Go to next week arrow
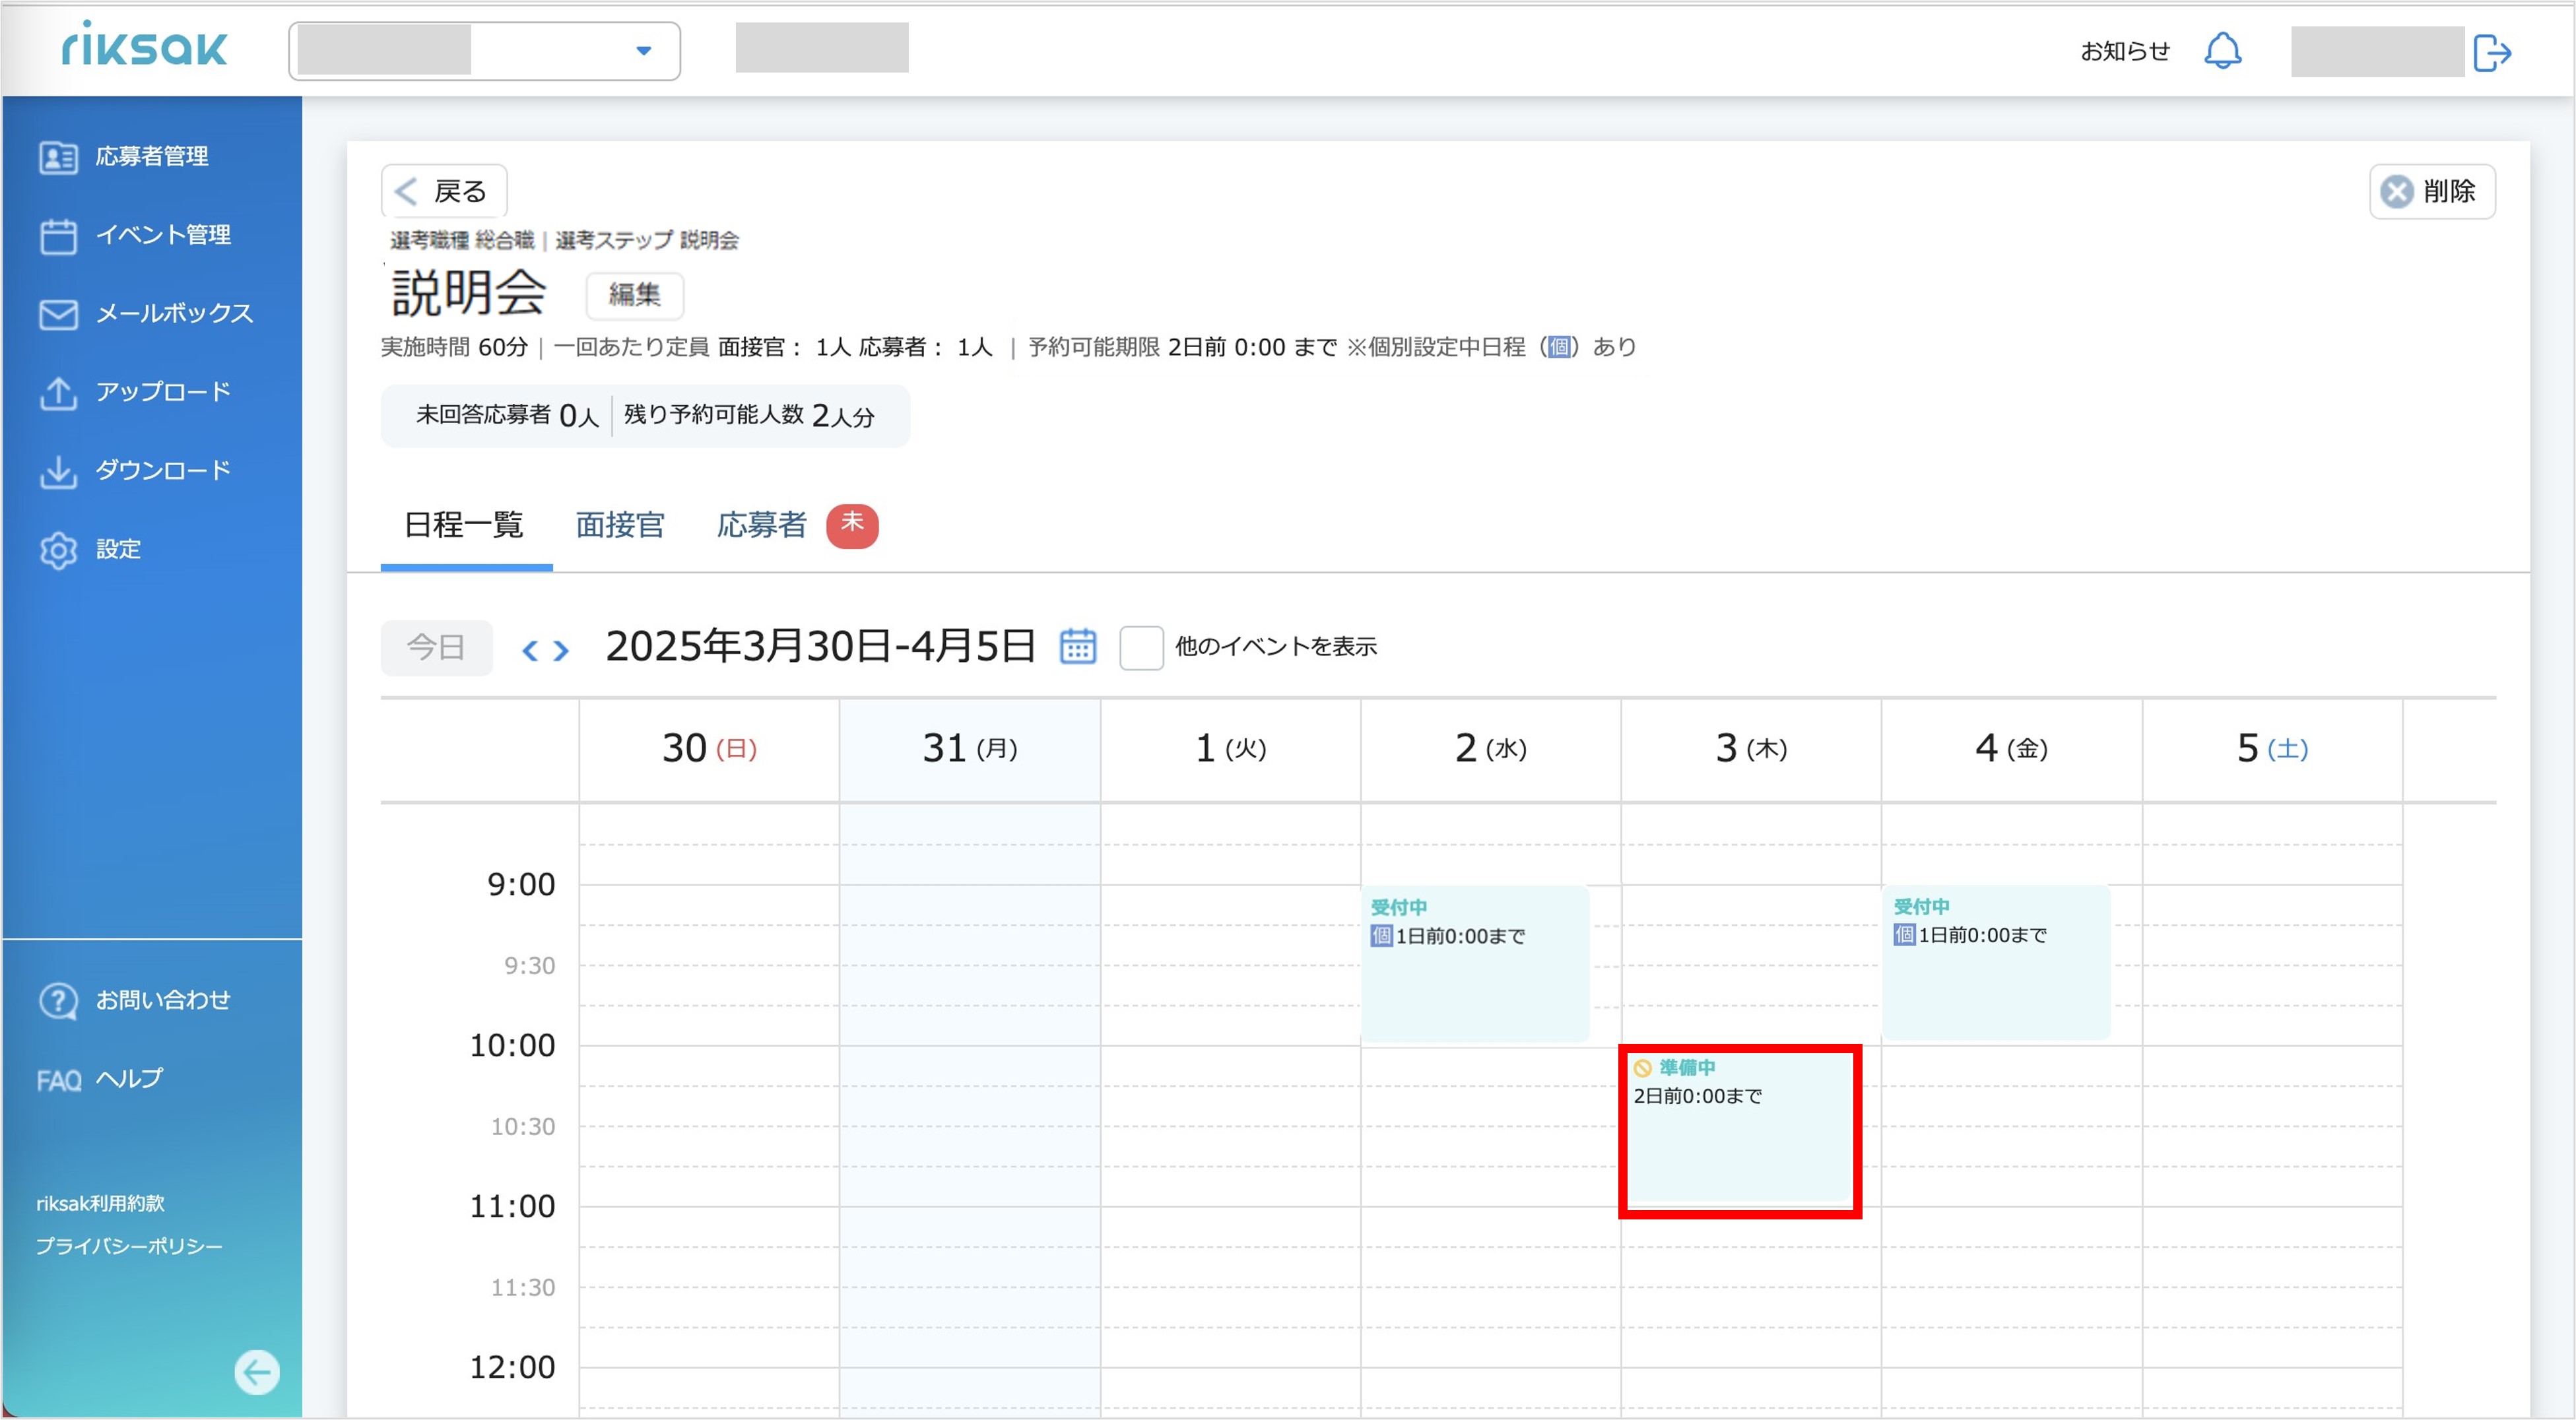 click(x=561, y=651)
